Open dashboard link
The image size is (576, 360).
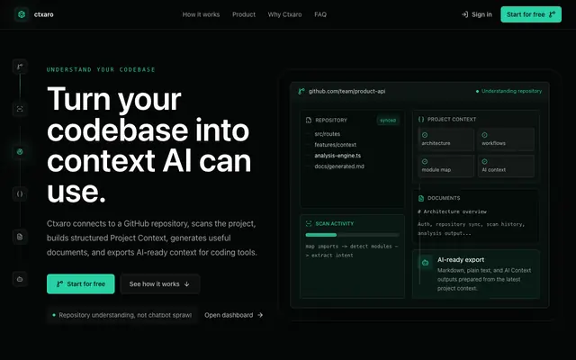234,315
